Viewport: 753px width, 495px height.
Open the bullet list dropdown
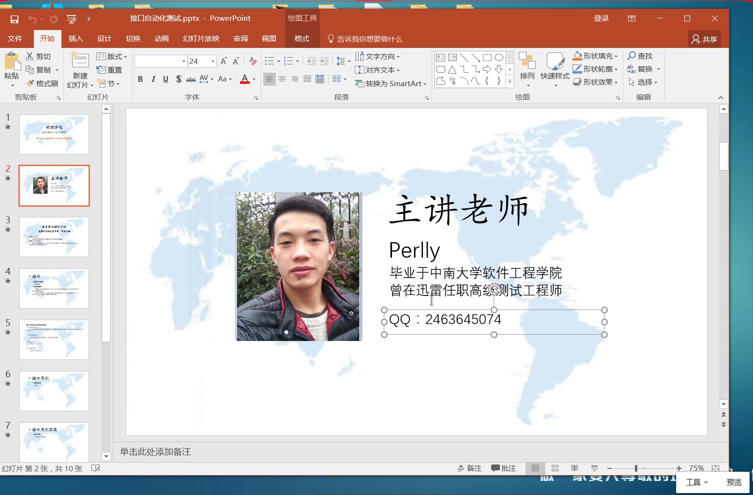pos(278,61)
